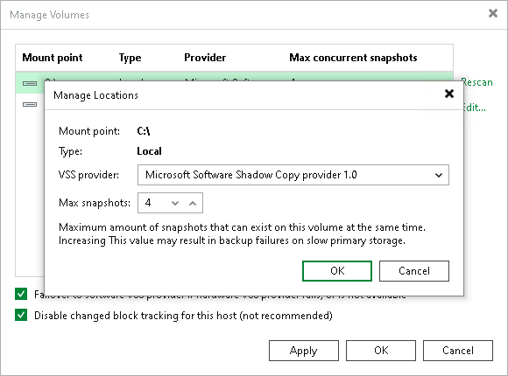
Task: Close the Manage Volumes window
Action: click(x=493, y=13)
